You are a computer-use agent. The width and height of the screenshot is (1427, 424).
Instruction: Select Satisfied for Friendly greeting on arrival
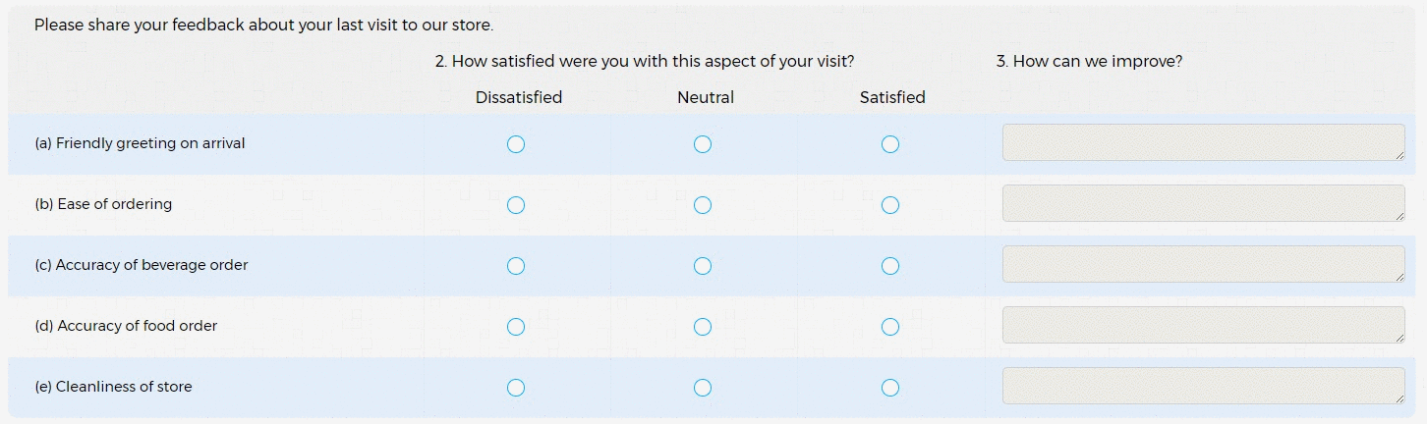(890, 144)
